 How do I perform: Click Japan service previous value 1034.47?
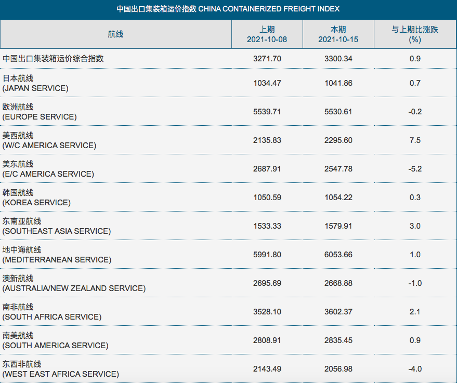pyautogui.click(x=267, y=83)
